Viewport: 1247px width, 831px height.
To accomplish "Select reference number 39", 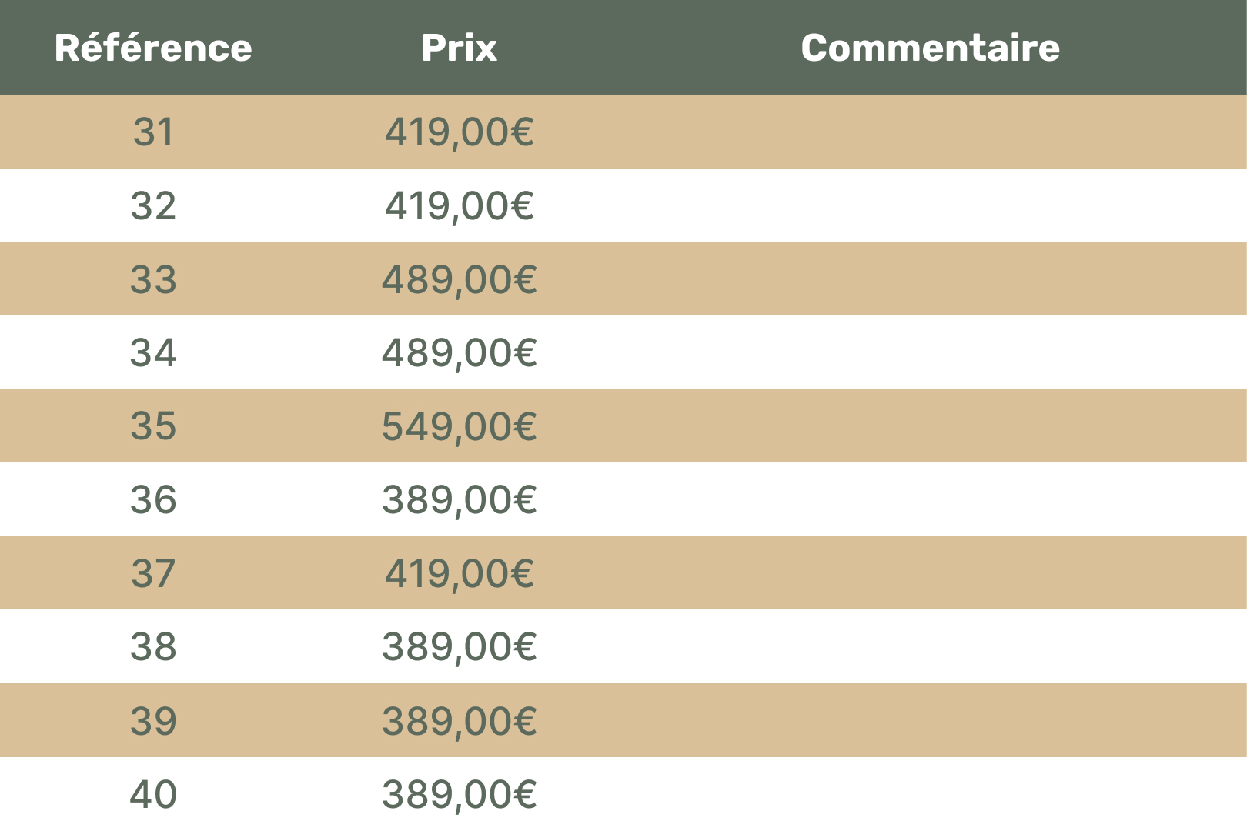I will [153, 720].
